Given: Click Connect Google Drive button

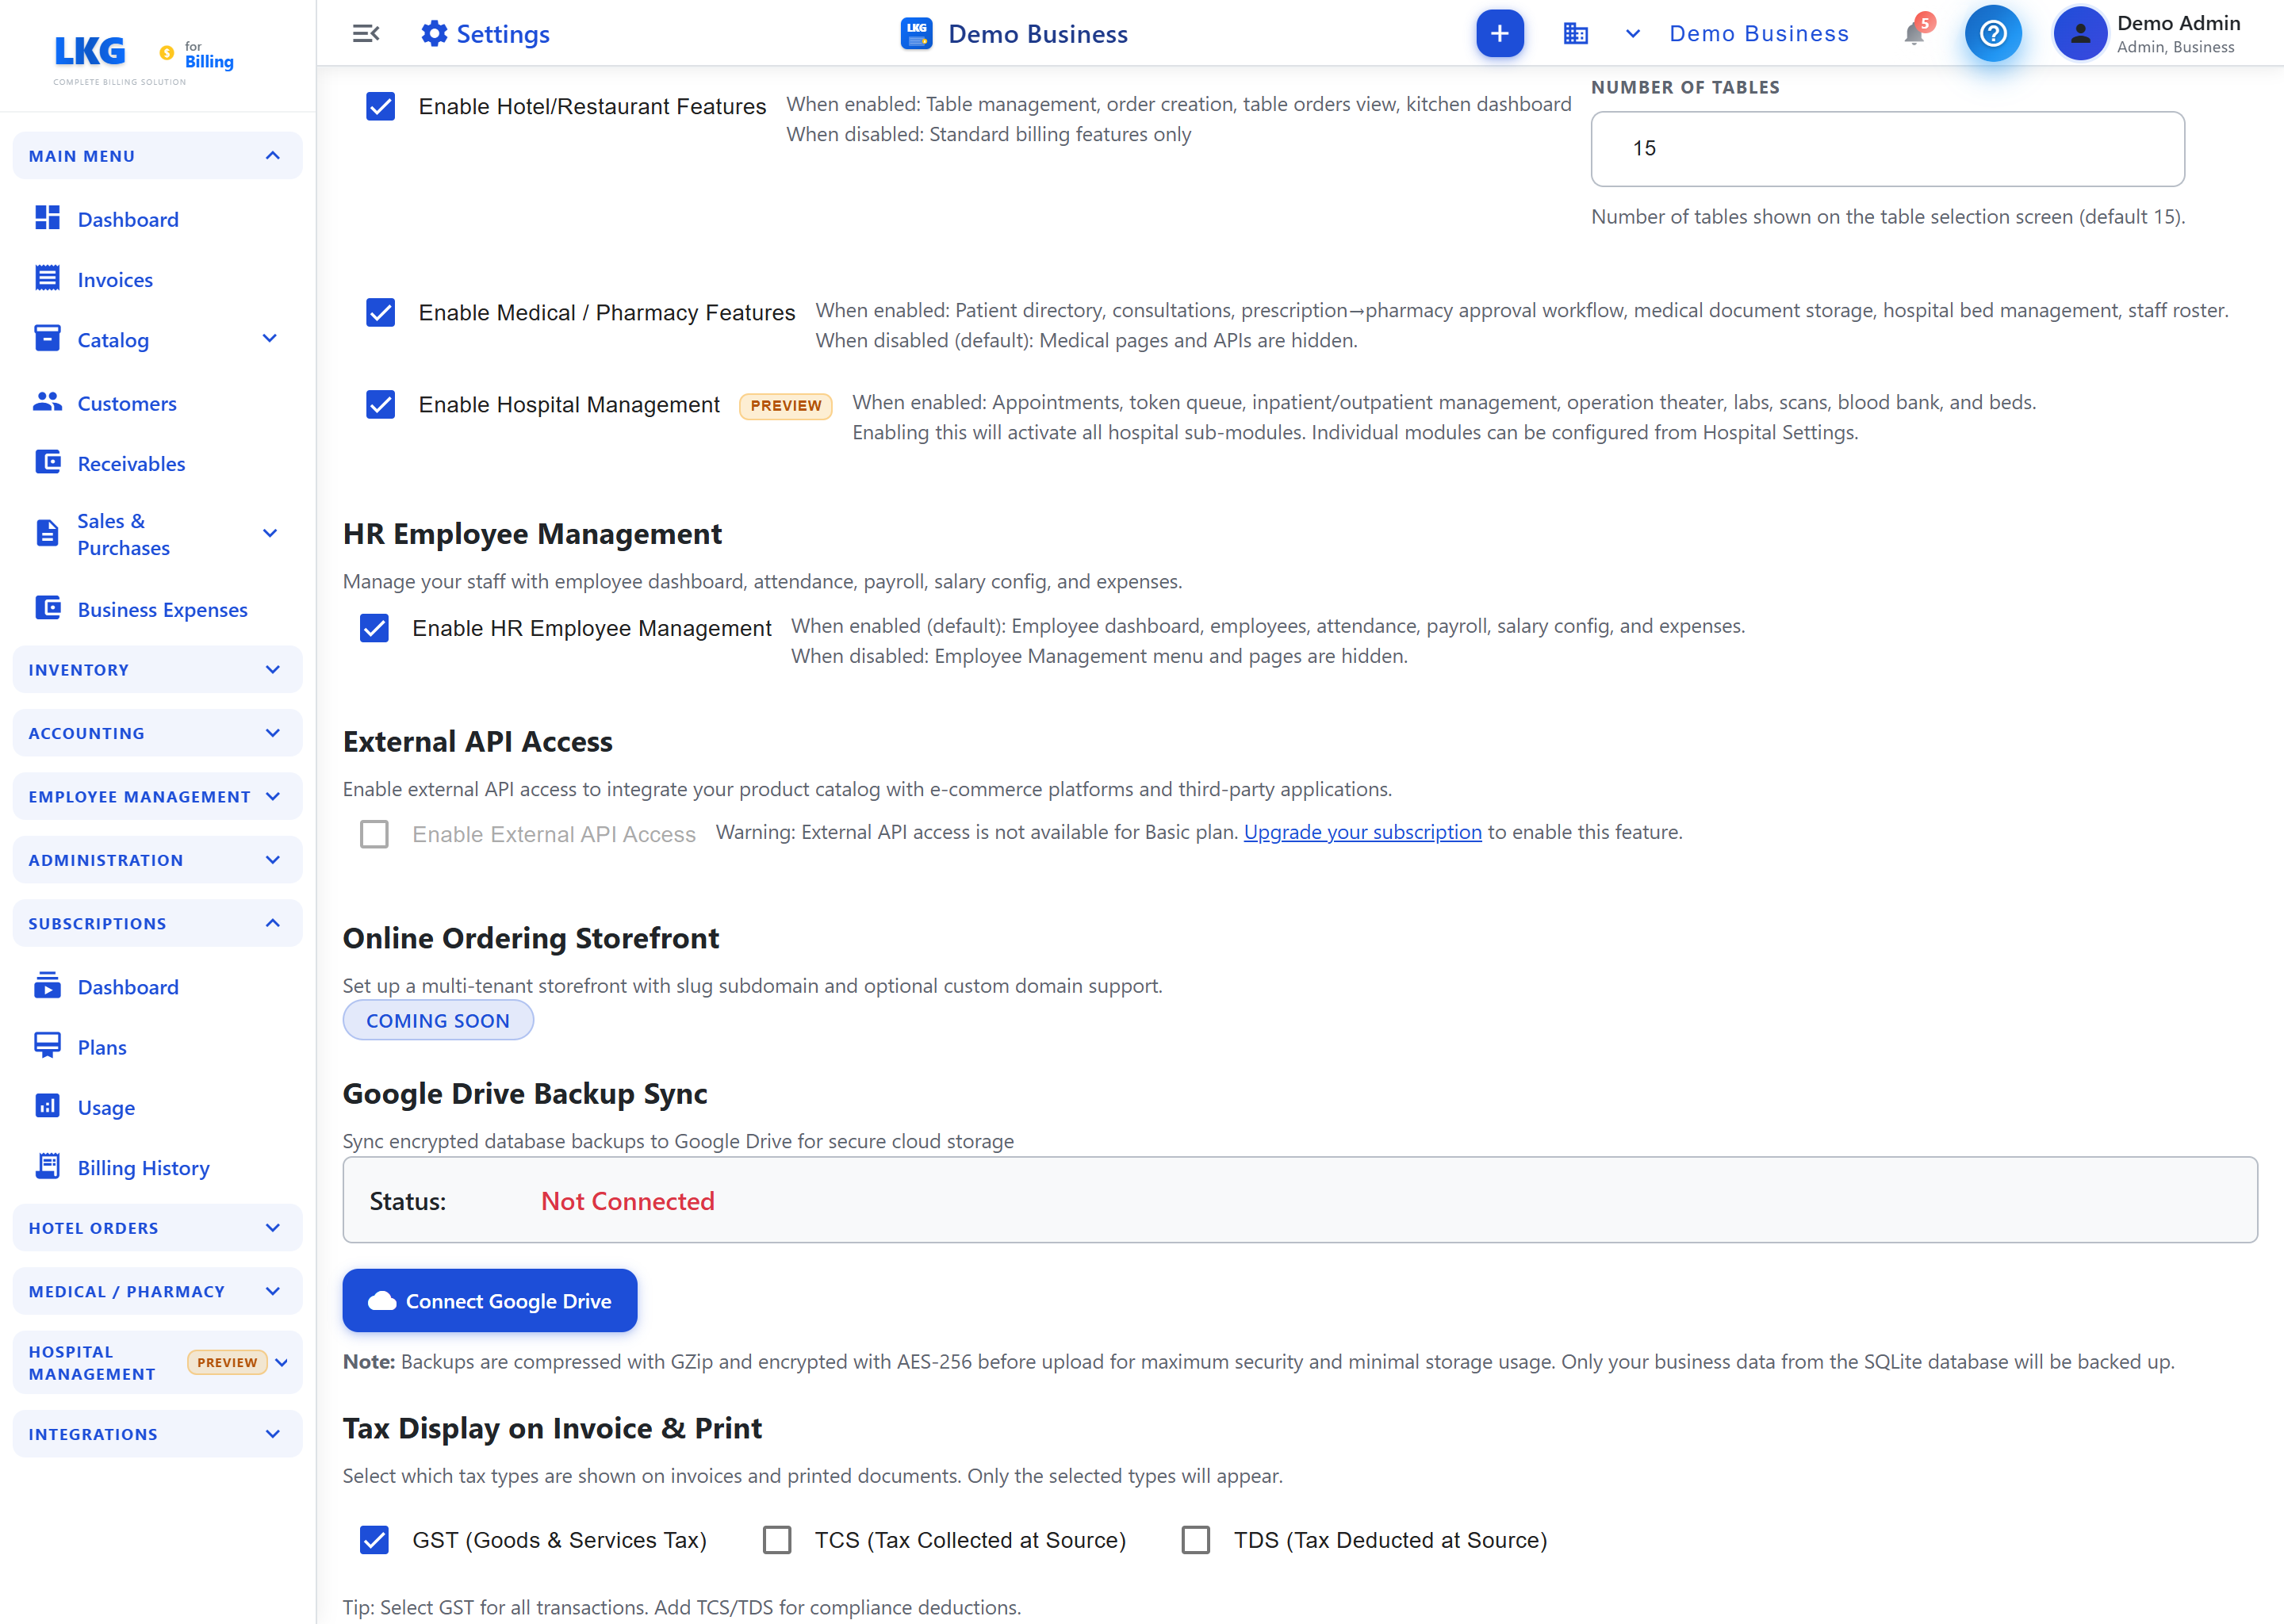Looking at the screenshot, I should click(489, 1300).
